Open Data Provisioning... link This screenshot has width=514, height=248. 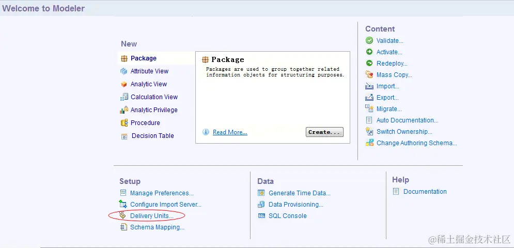pyautogui.click(x=296, y=205)
